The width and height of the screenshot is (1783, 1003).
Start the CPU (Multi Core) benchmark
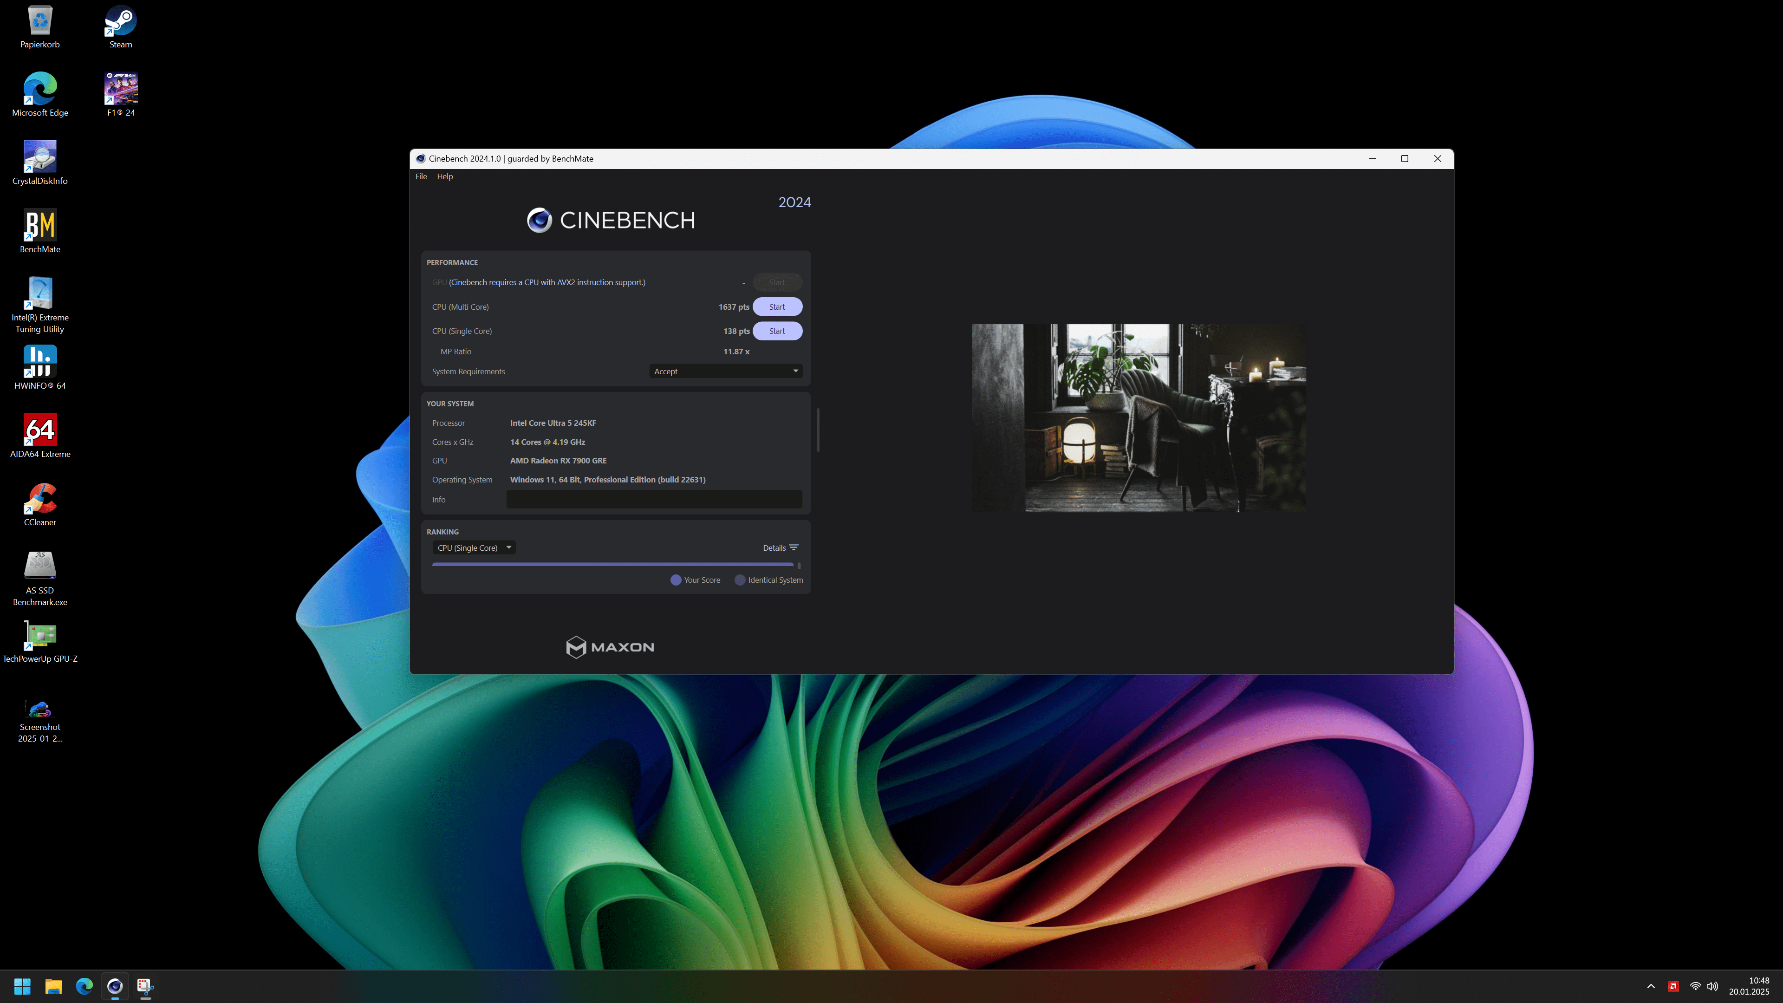pyautogui.click(x=777, y=306)
